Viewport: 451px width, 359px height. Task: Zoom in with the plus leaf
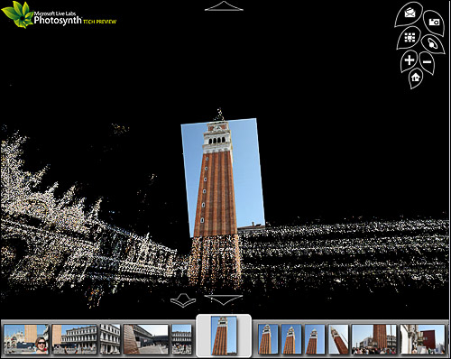(410, 61)
